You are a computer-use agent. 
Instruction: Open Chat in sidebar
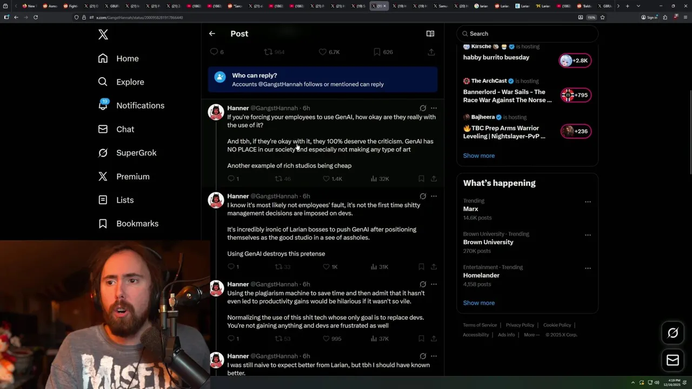coord(116,129)
